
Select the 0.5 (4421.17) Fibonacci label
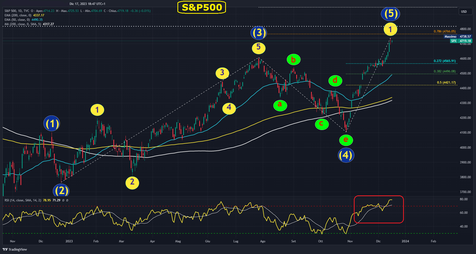click(446, 83)
